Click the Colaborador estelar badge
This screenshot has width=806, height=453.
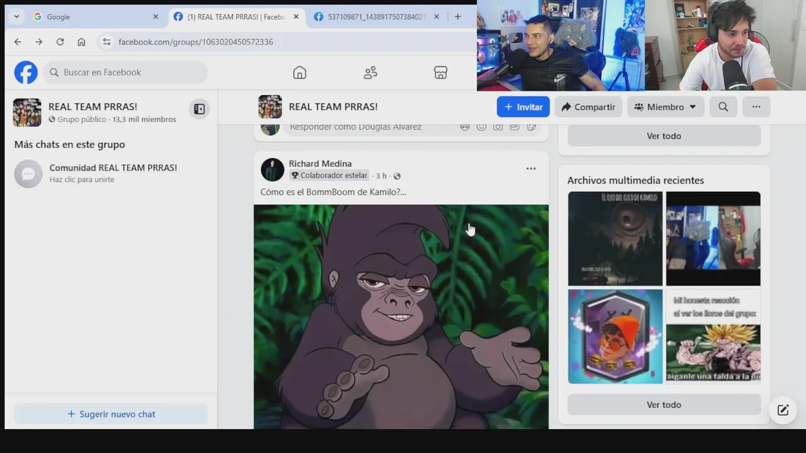coord(329,176)
